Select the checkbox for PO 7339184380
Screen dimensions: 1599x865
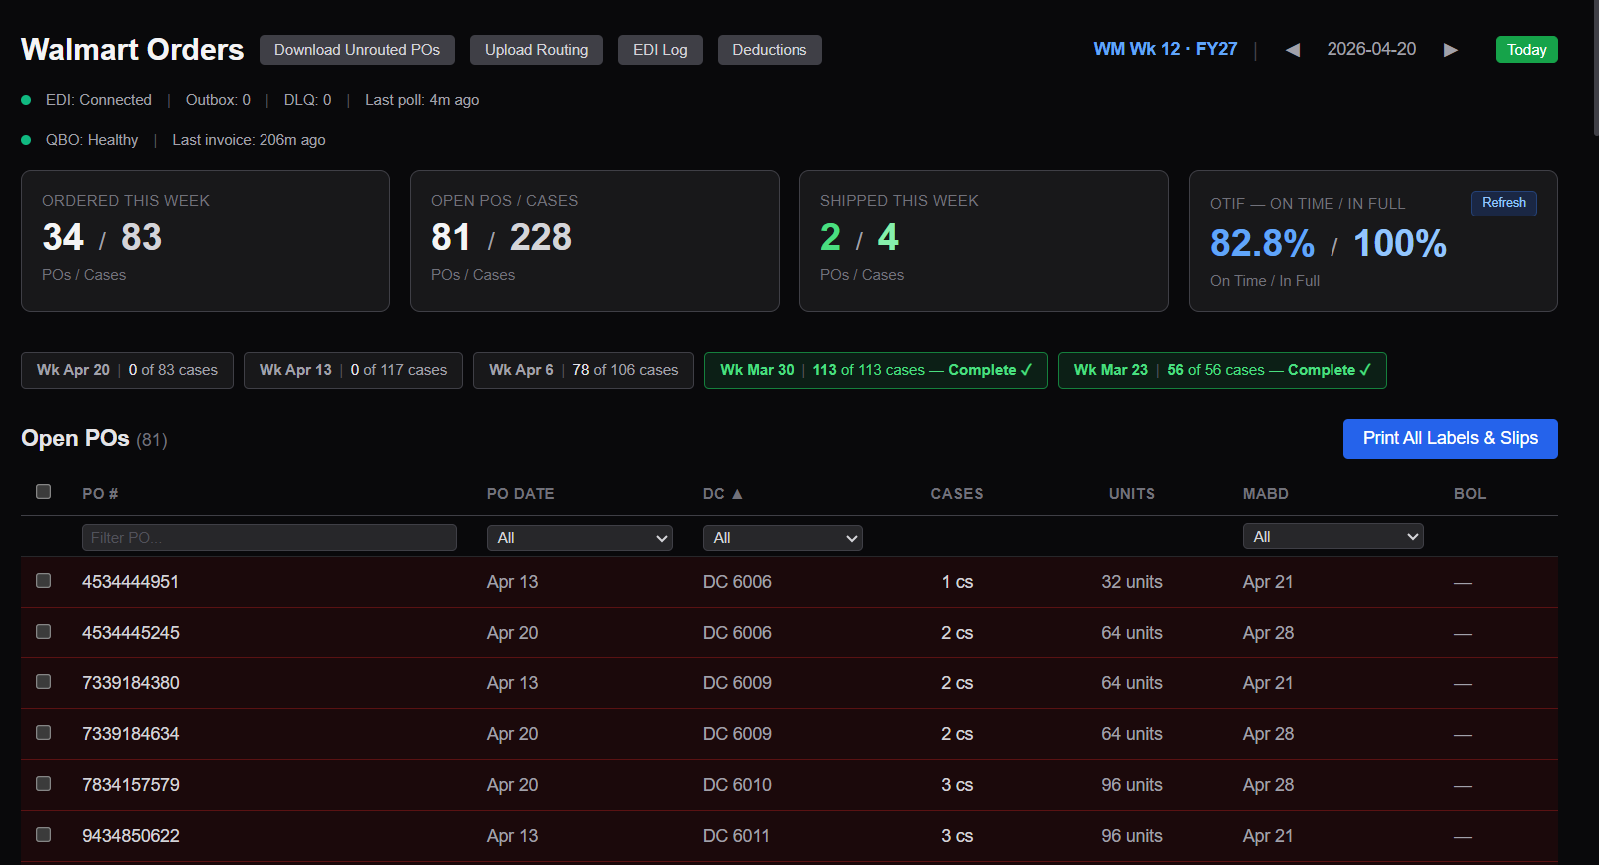point(44,682)
